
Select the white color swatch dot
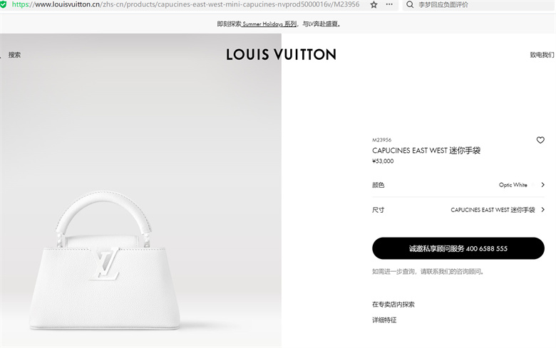point(533,185)
